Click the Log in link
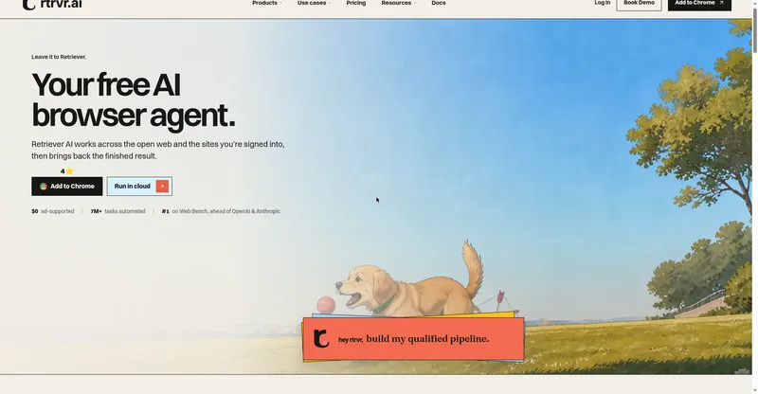The image size is (758, 394). click(x=602, y=3)
